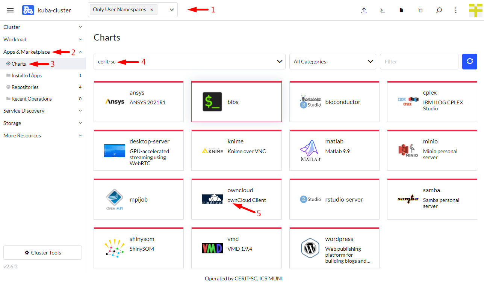This screenshot has height=283, width=484.
Task: Click the download kubeconfig file icon
Action: pyautogui.click(x=401, y=11)
